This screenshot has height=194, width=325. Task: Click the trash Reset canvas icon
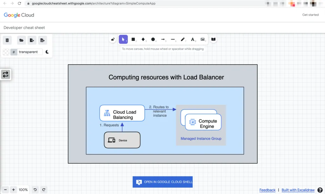(7, 40)
